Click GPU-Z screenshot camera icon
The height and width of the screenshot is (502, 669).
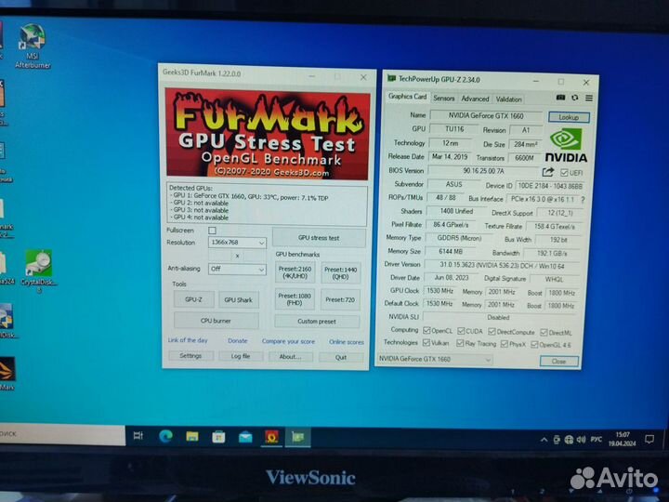560,98
